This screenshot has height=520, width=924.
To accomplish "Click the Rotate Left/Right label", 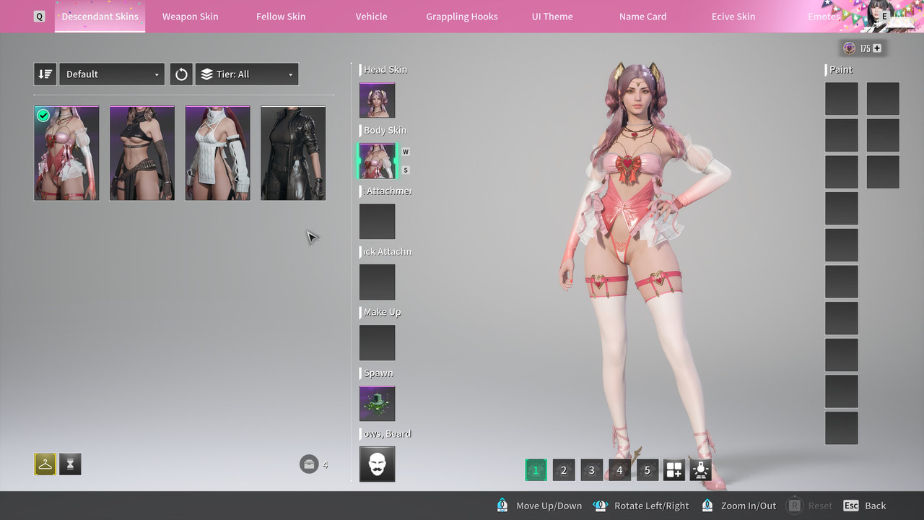I will [x=651, y=506].
